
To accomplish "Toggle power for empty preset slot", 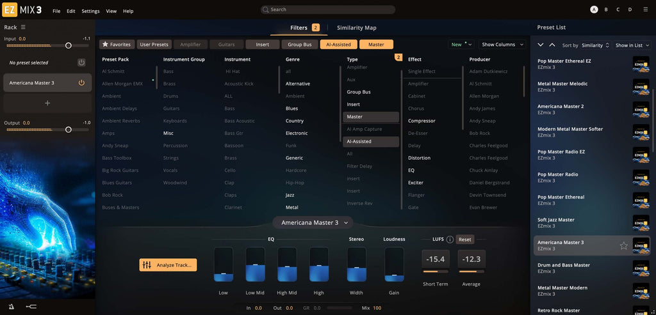I will (x=81, y=63).
